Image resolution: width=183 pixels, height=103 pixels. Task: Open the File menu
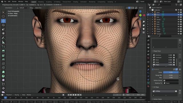pyautogui.click(x=5, y=2)
